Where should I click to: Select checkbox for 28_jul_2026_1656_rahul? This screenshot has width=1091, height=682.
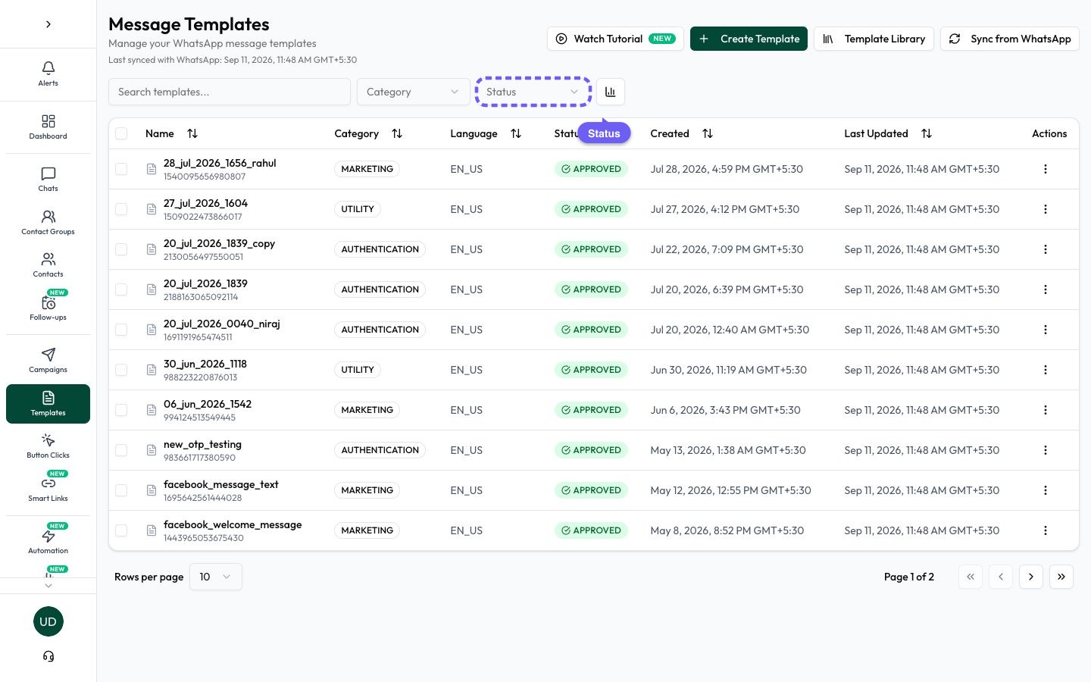pyautogui.click(x=121, y=169)
